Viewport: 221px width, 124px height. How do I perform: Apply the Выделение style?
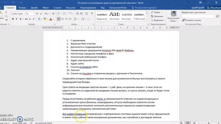102,16
